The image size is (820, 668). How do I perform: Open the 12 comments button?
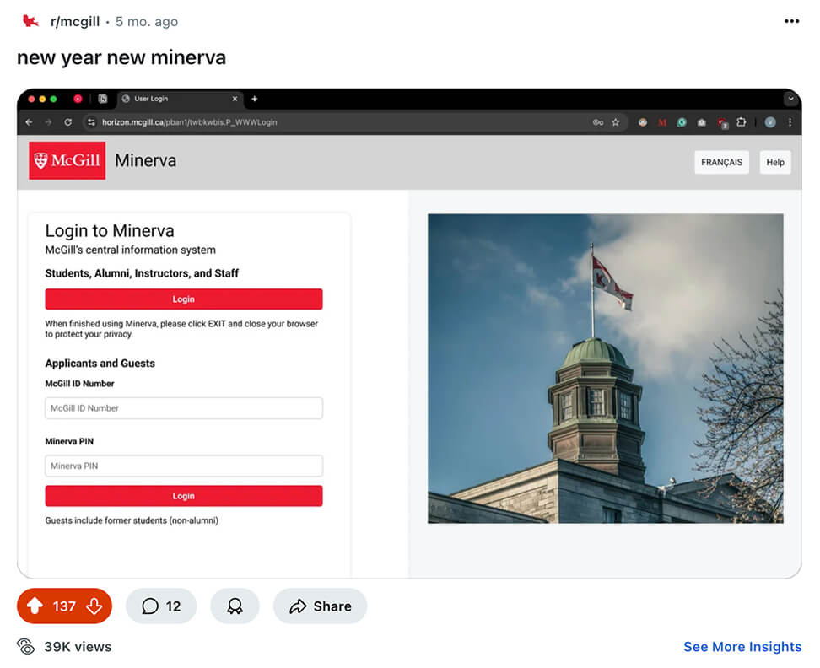coord(161,606)
